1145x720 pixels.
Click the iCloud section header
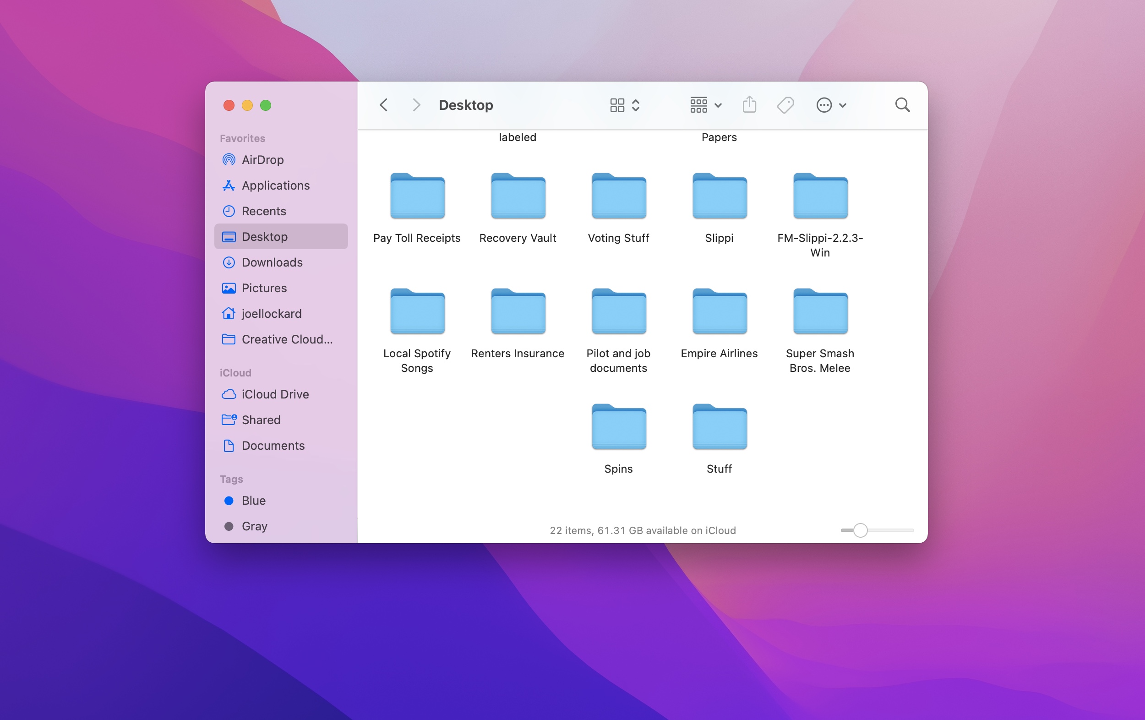point(235,373)
